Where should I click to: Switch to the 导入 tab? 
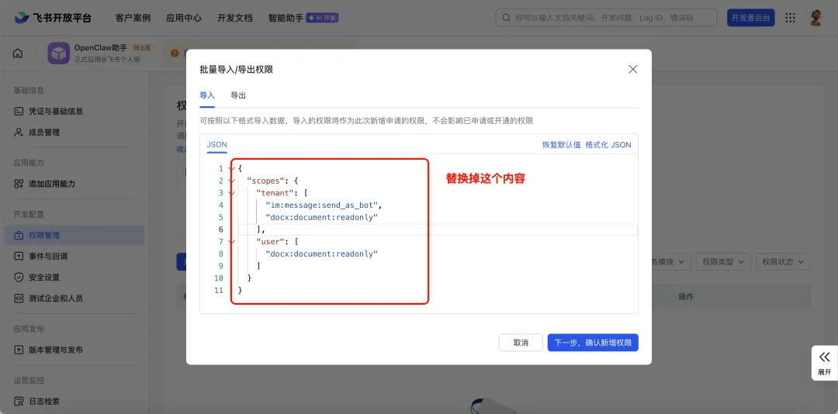tap(207, 95)
